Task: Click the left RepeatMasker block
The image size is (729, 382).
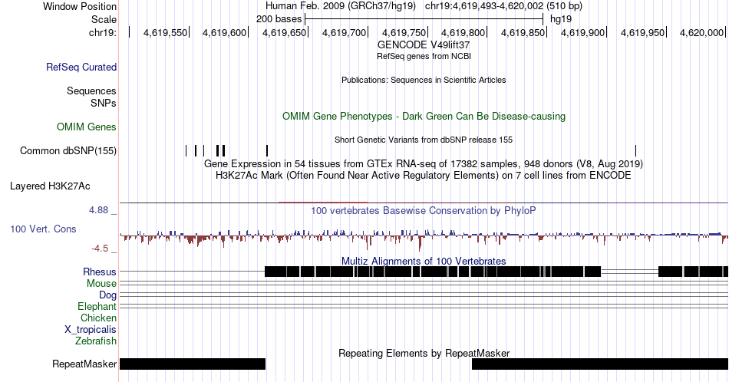Action: point(193,364)
